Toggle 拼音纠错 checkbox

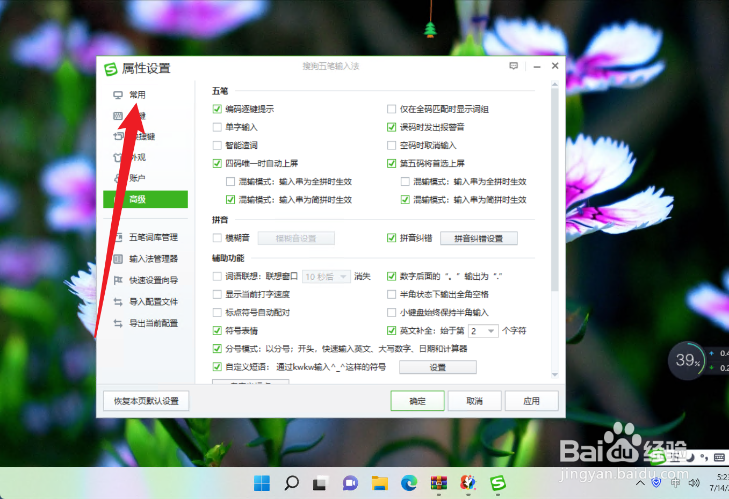click(392, 238)
